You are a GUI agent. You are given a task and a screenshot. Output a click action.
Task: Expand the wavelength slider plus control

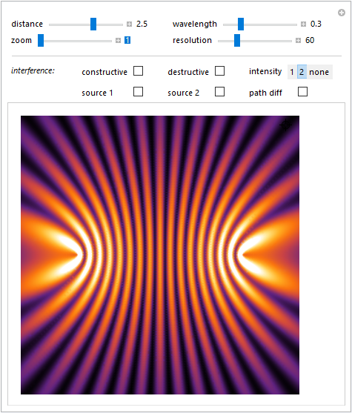point(303,24)
